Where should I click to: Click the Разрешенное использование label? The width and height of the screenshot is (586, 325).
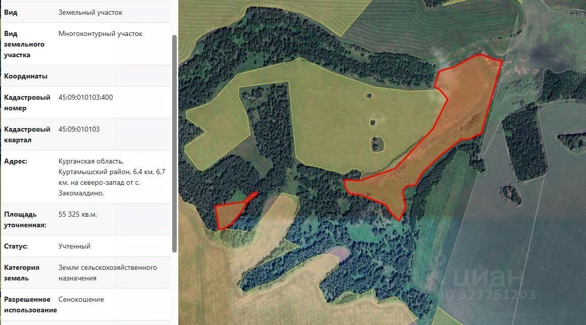tap(31, 304)
